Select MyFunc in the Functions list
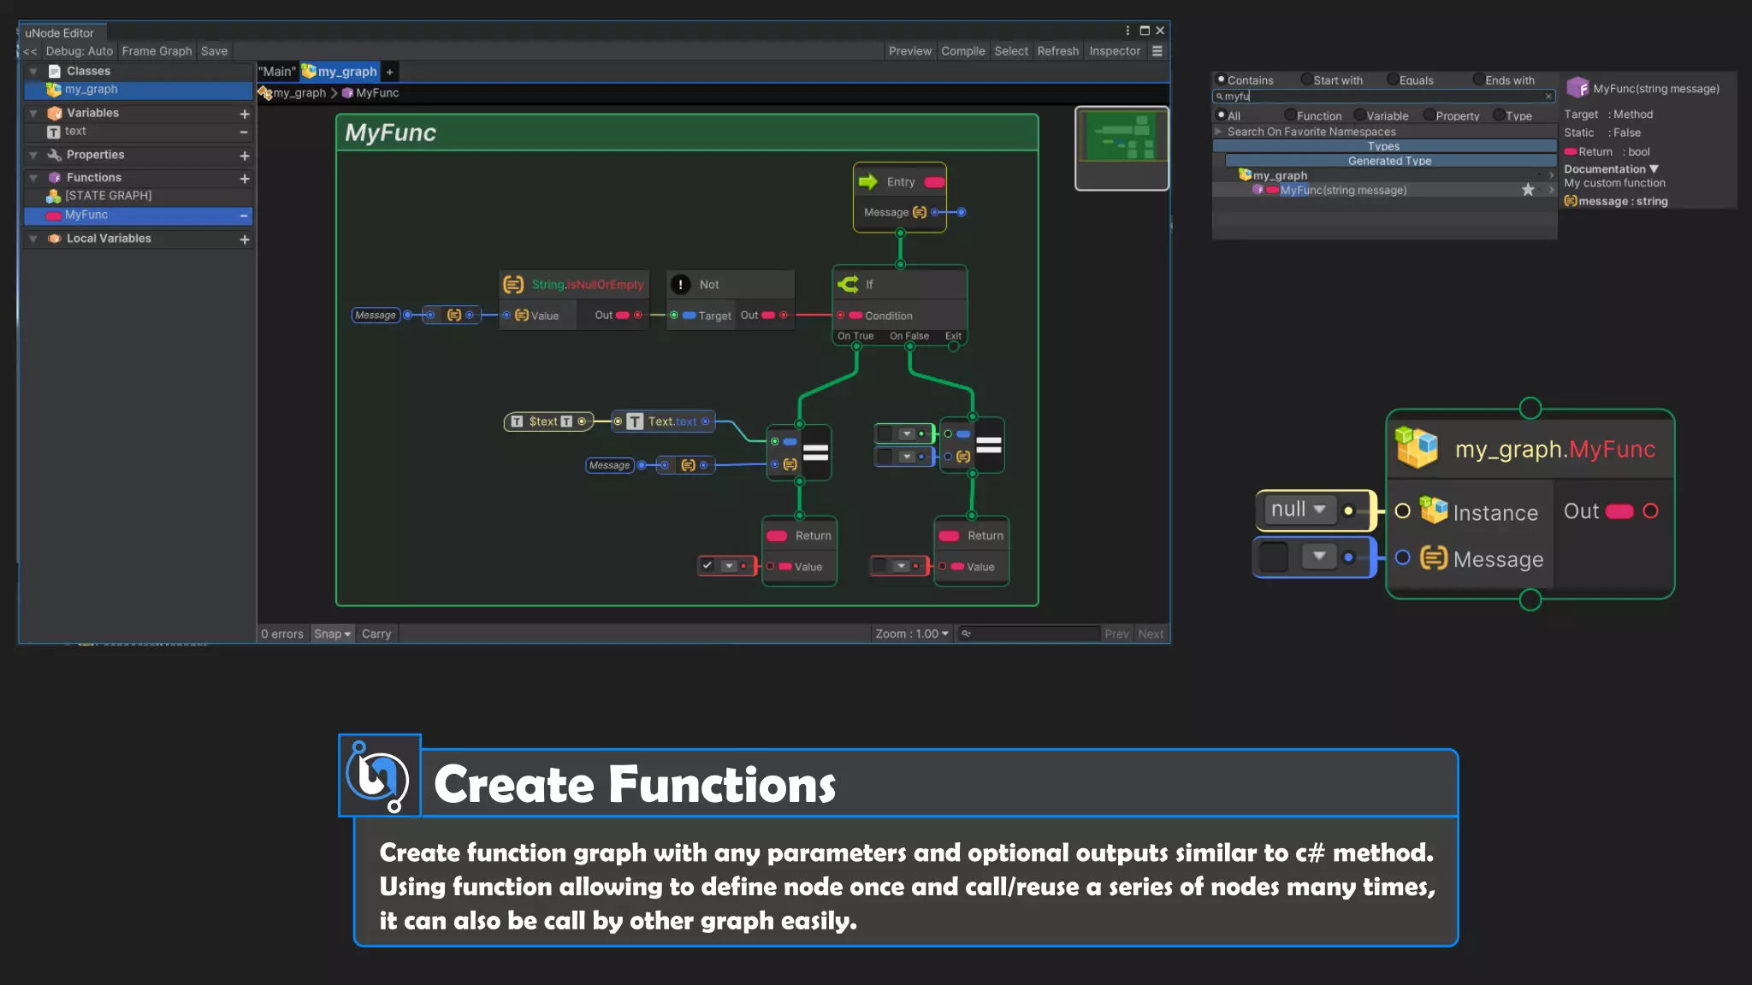Image resolution: width=1752 pixels, height=985 pixels. point(86,215)
